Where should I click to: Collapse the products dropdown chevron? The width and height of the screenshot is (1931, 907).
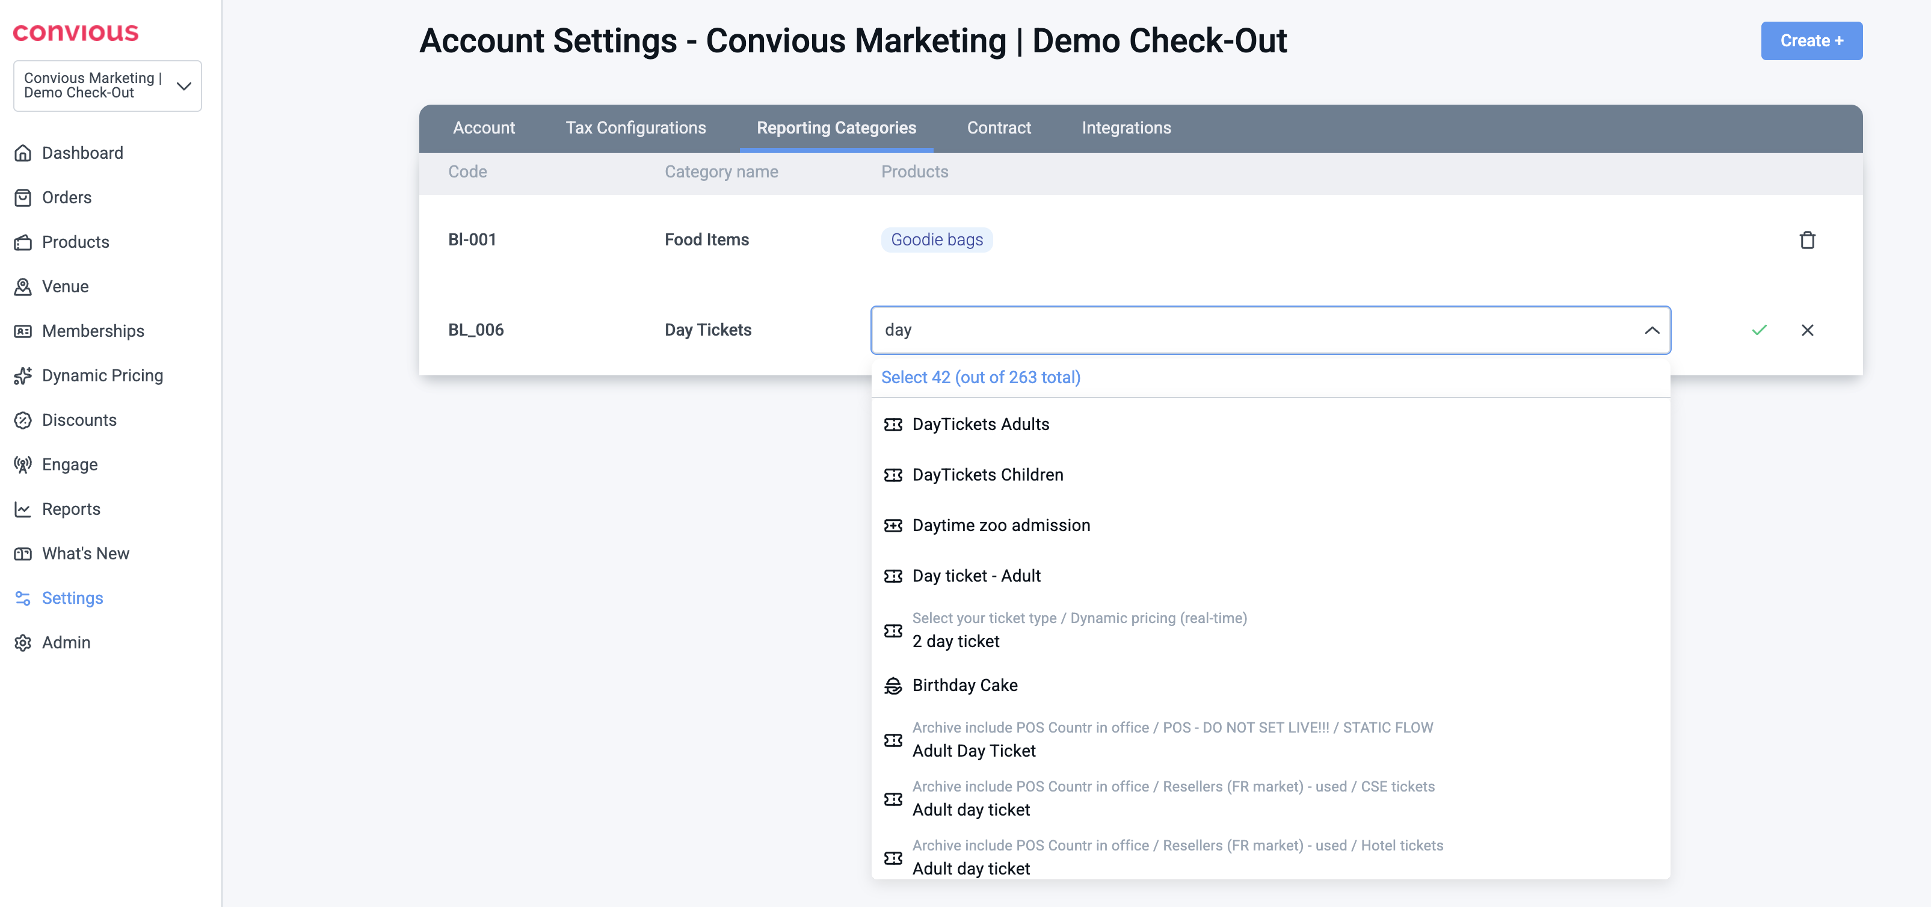tap(1651, 330)
